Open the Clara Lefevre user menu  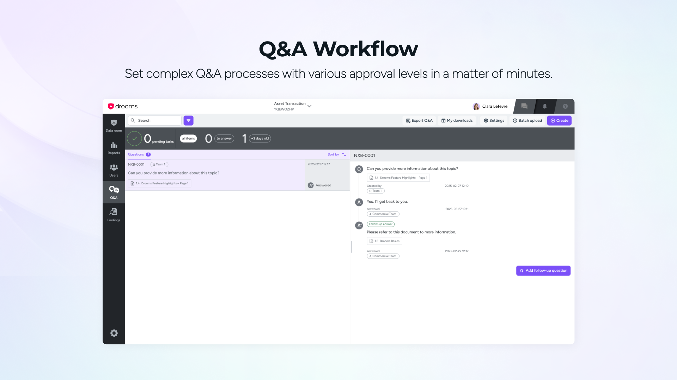pyautogui.click(x=490, y=106)
